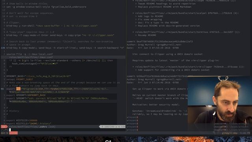Click the glh@glh-mbp host and clock text
This screenshot has height=142, width=252.
coord(236,133)
